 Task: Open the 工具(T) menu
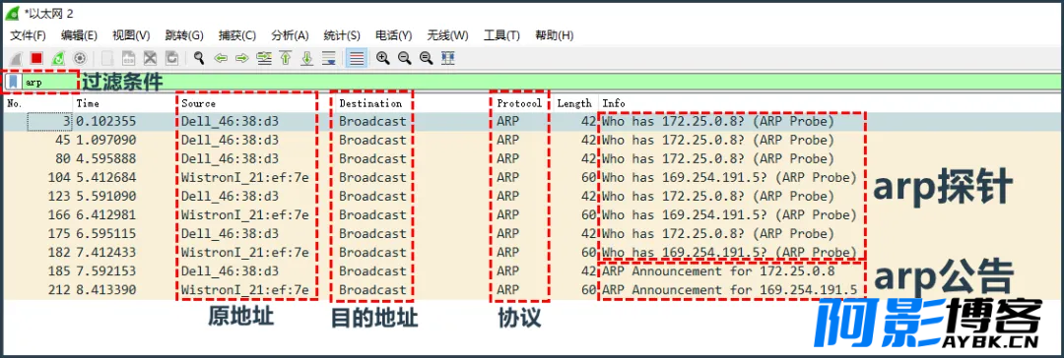[x=501, y=35]
